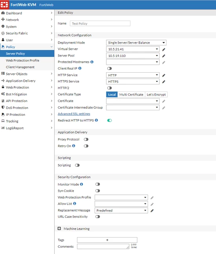Screen dimensions: 216x254
Task: Show info for Client Real IP
Action: (x=80, y=68)
